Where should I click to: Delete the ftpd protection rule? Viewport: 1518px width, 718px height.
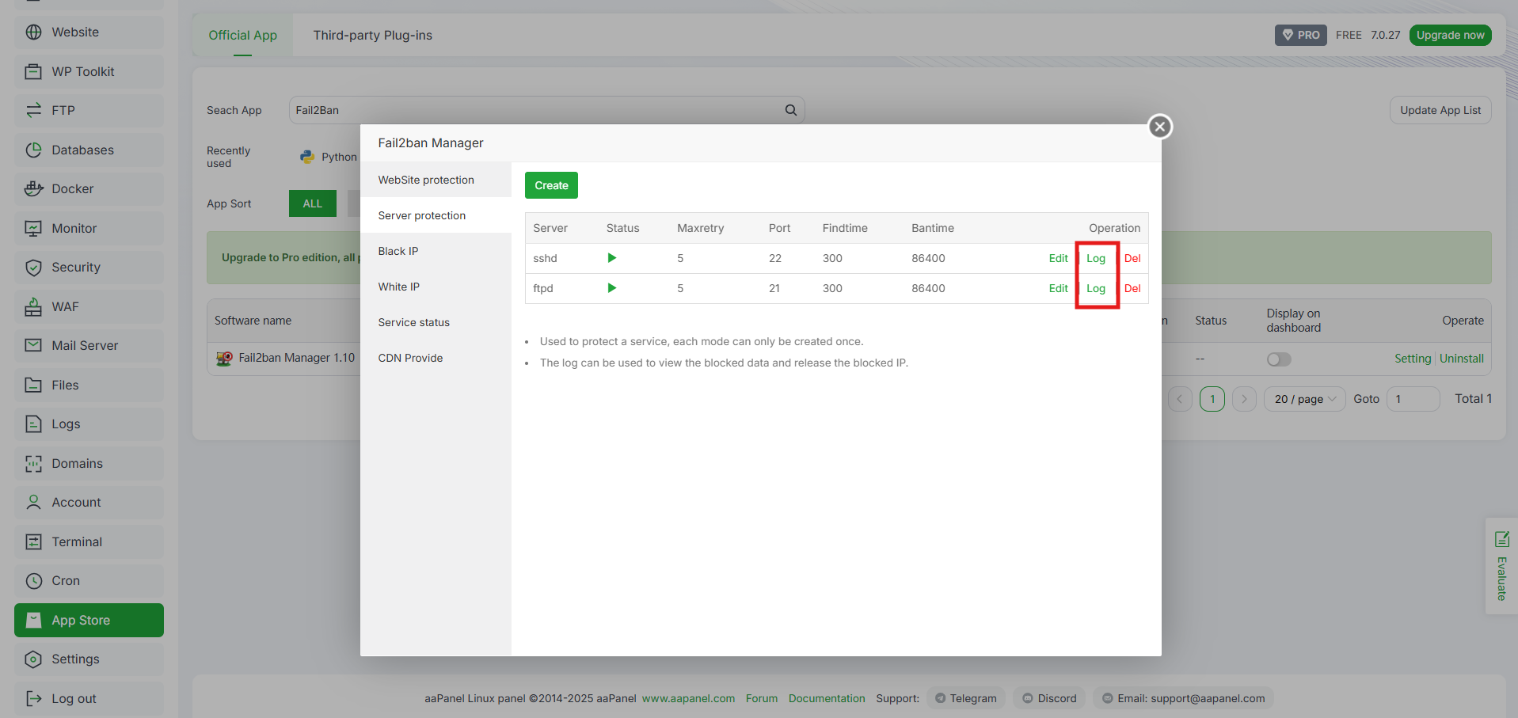click(x=1132, y=288)
